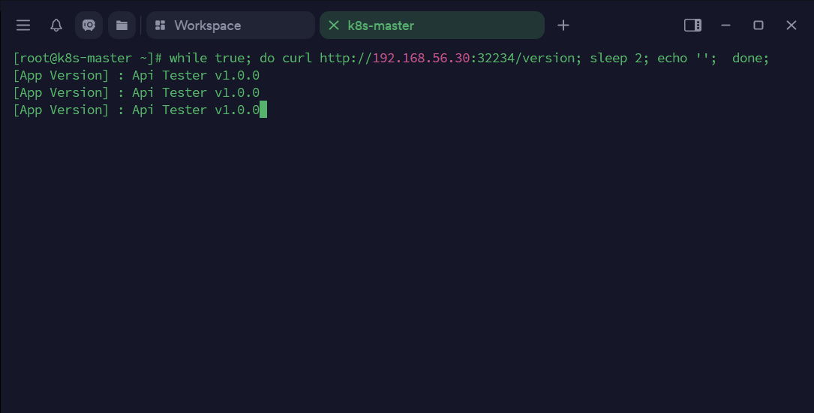Viewport: 814px width, 413px height.
Task: Open the file manager folder icon
Action: click(x=122, y=26)
